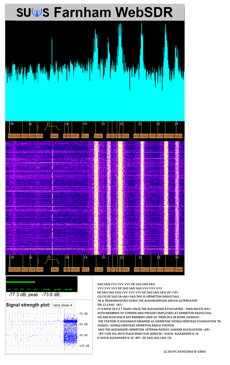Click the purple waterfall display area

(x=95, y=198)
